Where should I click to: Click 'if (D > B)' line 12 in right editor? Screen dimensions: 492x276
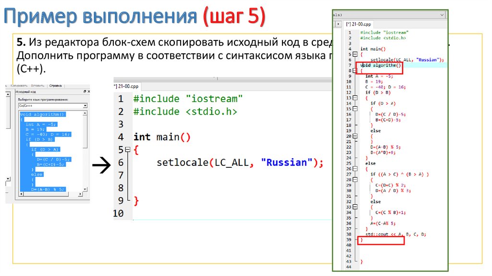378,93
